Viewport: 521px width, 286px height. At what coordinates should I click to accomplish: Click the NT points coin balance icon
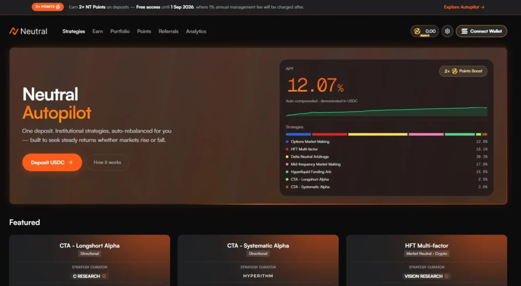(x=417, y=31)
